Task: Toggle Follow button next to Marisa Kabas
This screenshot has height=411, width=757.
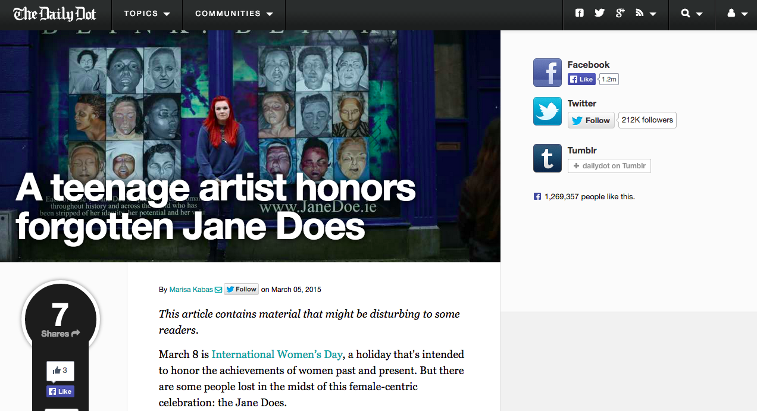Action: (241, 290)
